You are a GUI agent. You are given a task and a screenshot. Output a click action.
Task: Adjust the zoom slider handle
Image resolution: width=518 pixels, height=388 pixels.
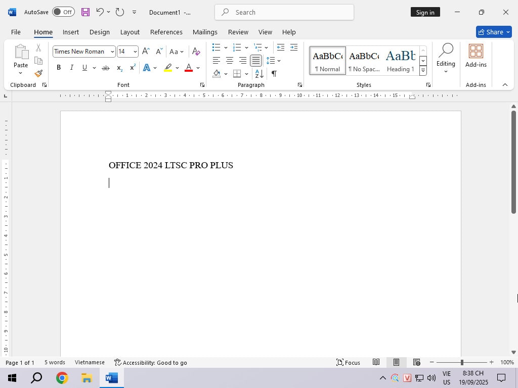click(462, 362)
